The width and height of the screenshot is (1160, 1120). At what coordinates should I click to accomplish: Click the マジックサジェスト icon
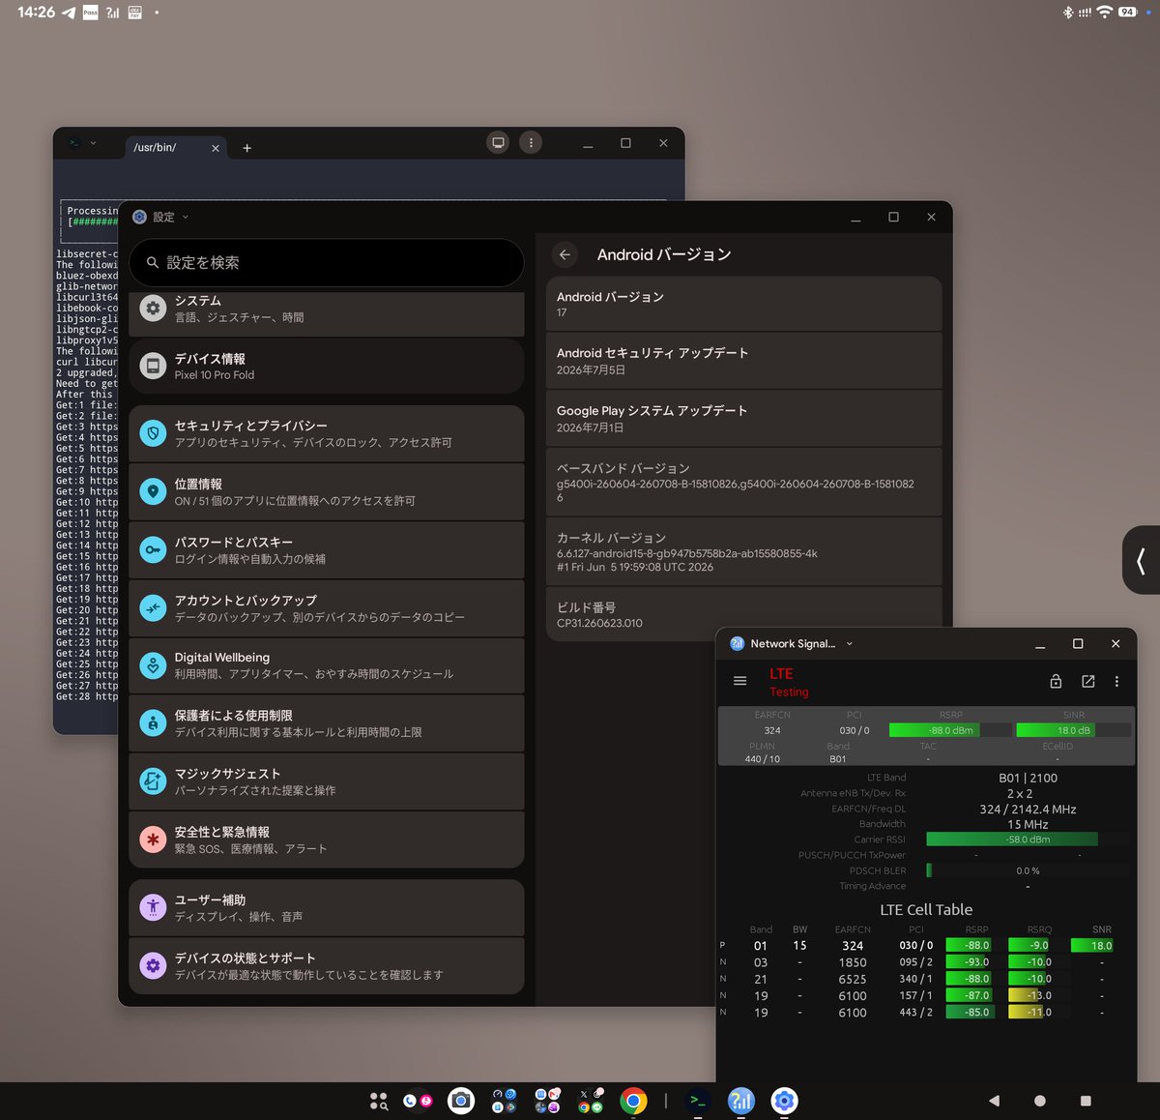click(153, 781)
